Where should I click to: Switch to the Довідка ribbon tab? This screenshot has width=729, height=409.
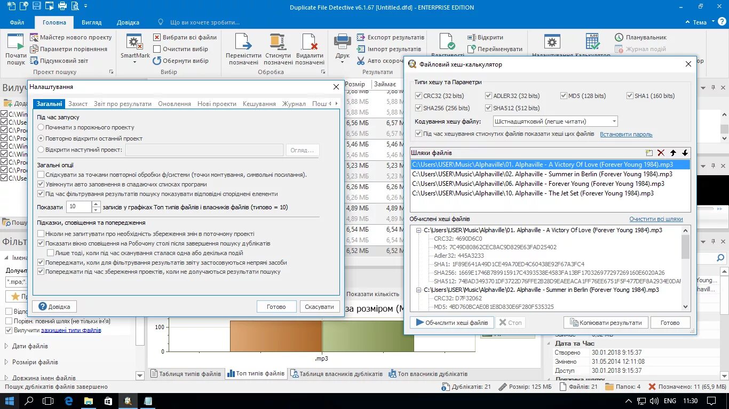pyautogui.click(x=128, y=22)
